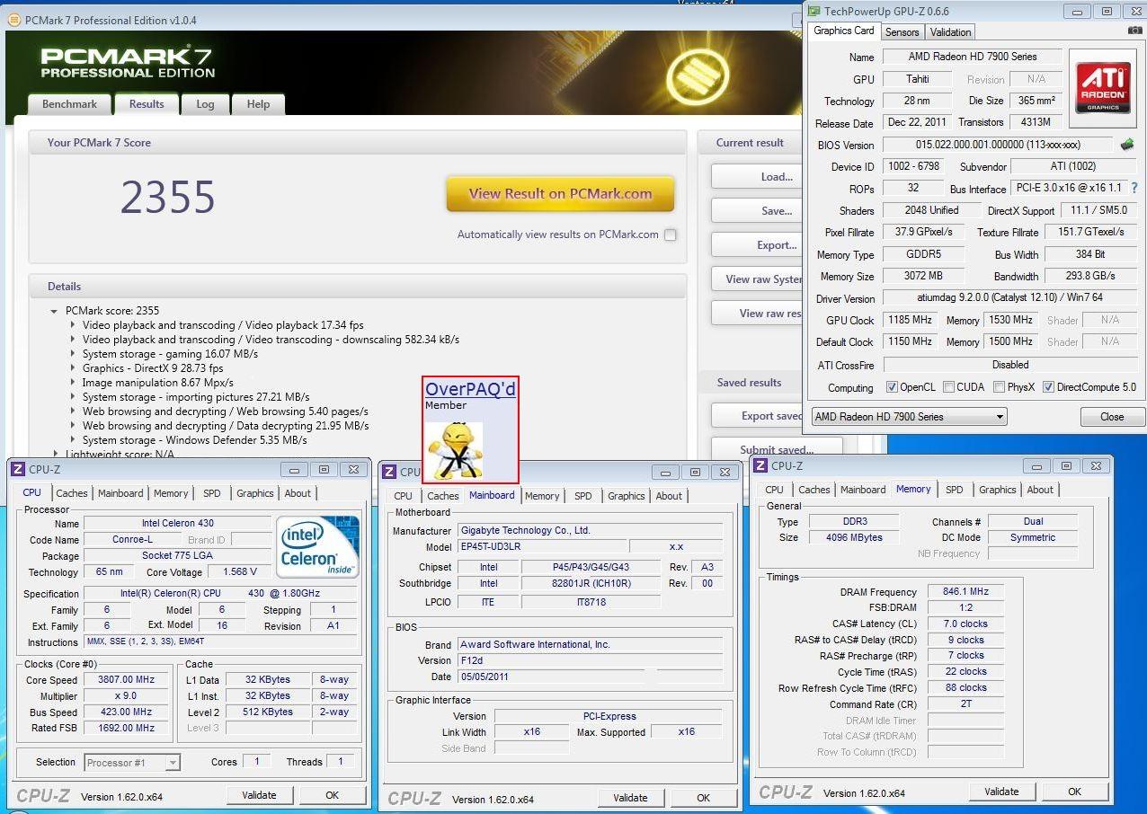Click the CPU-Z processor window title icon

tap(19, 469)
